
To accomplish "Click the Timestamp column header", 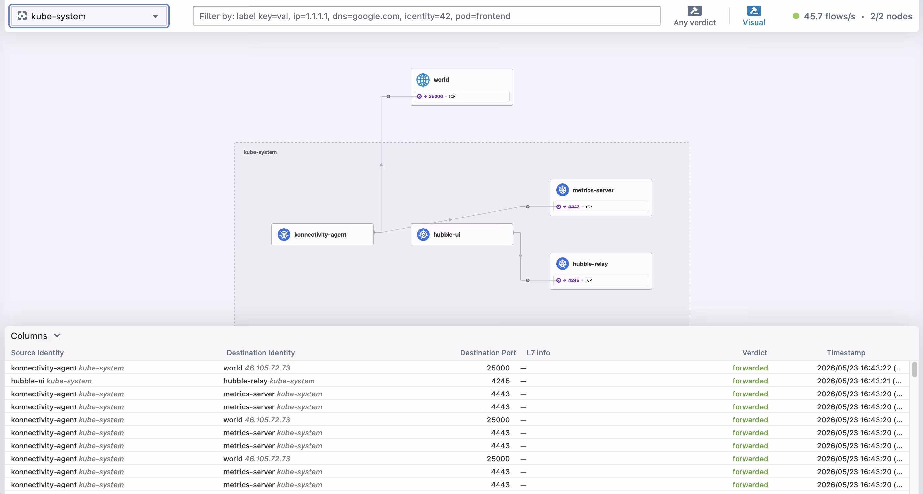I will click(846, 353).
